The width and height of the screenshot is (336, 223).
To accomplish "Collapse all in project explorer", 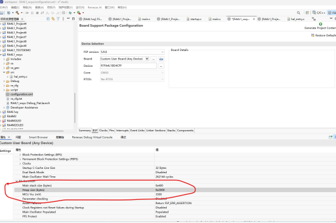I will [48, 19].
